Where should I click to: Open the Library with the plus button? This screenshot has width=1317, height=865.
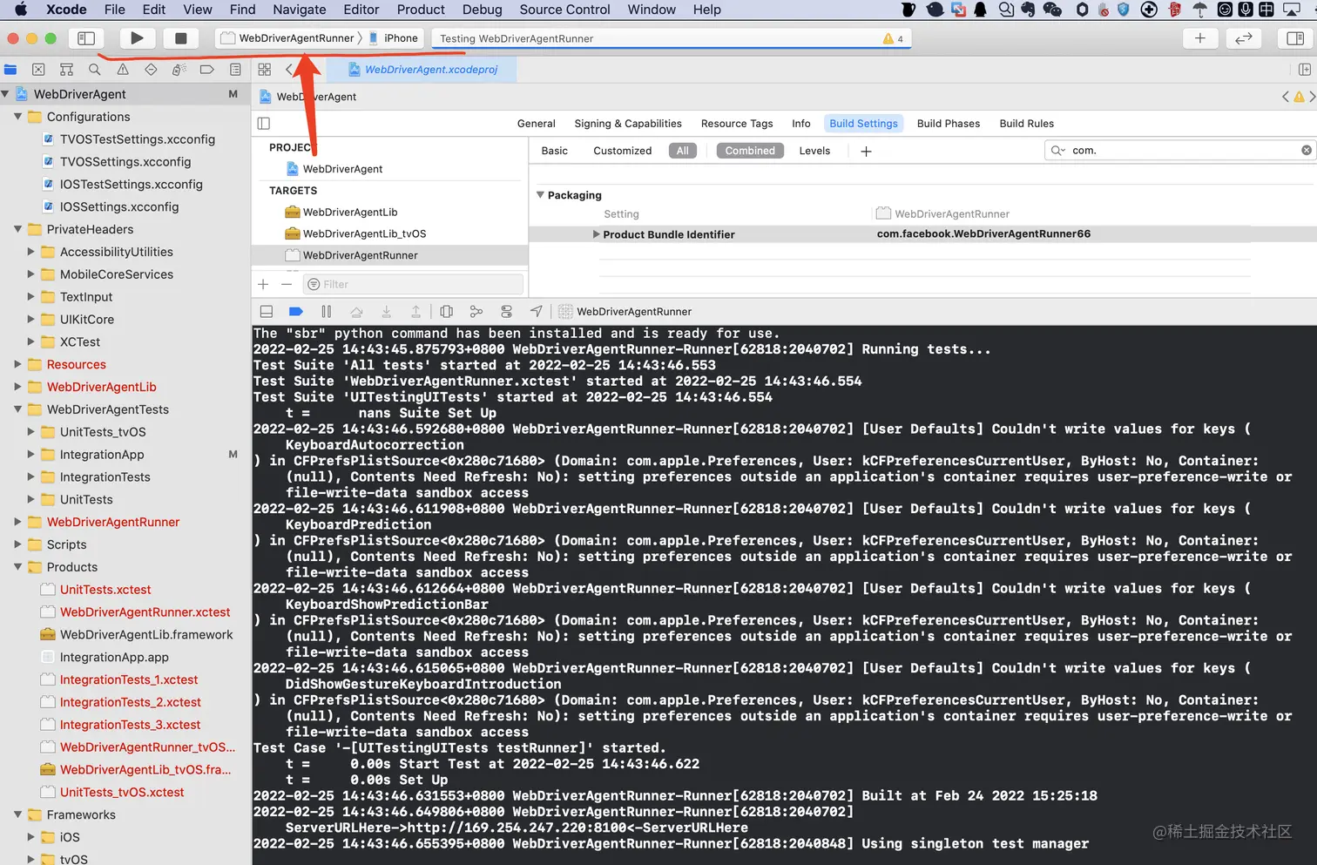[1200, 38]
